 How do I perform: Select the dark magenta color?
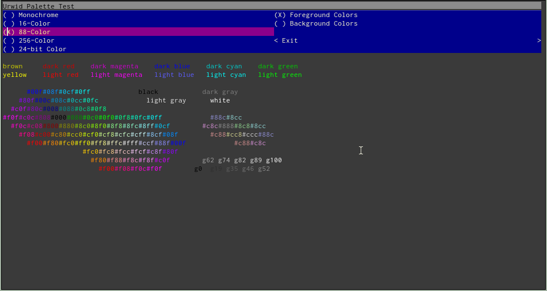click(115, 66)
